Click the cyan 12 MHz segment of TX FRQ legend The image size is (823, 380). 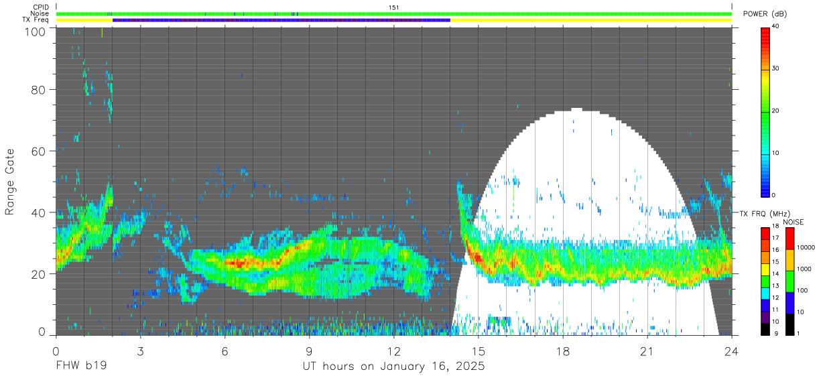point(765,293)
